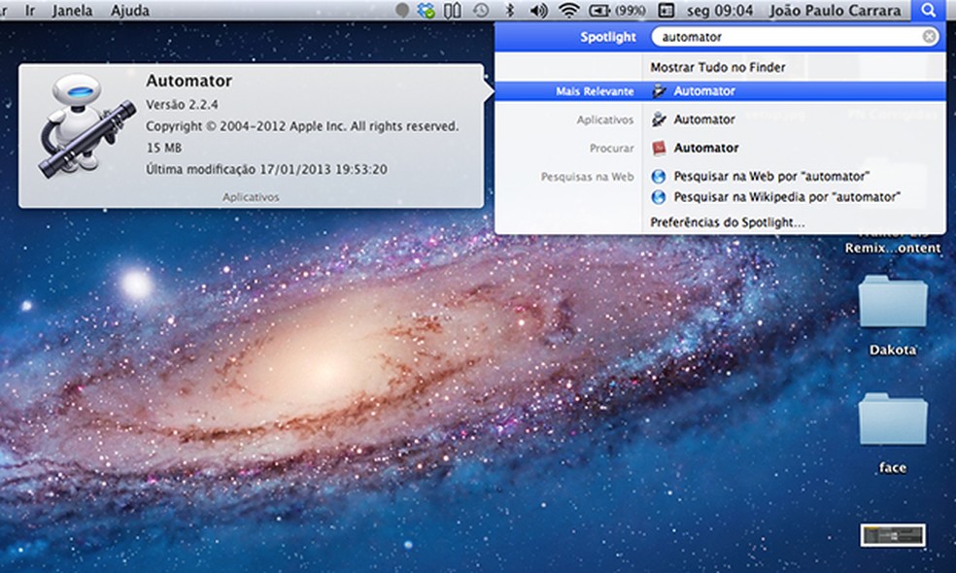Click the Spotlight magnifying glass icon
Viewport: 956px width, 573px height.
click(929, 11)
